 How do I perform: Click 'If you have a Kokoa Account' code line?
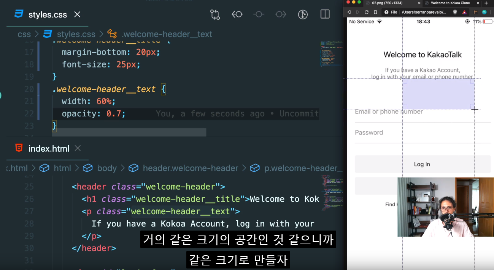tap(203, 224)
